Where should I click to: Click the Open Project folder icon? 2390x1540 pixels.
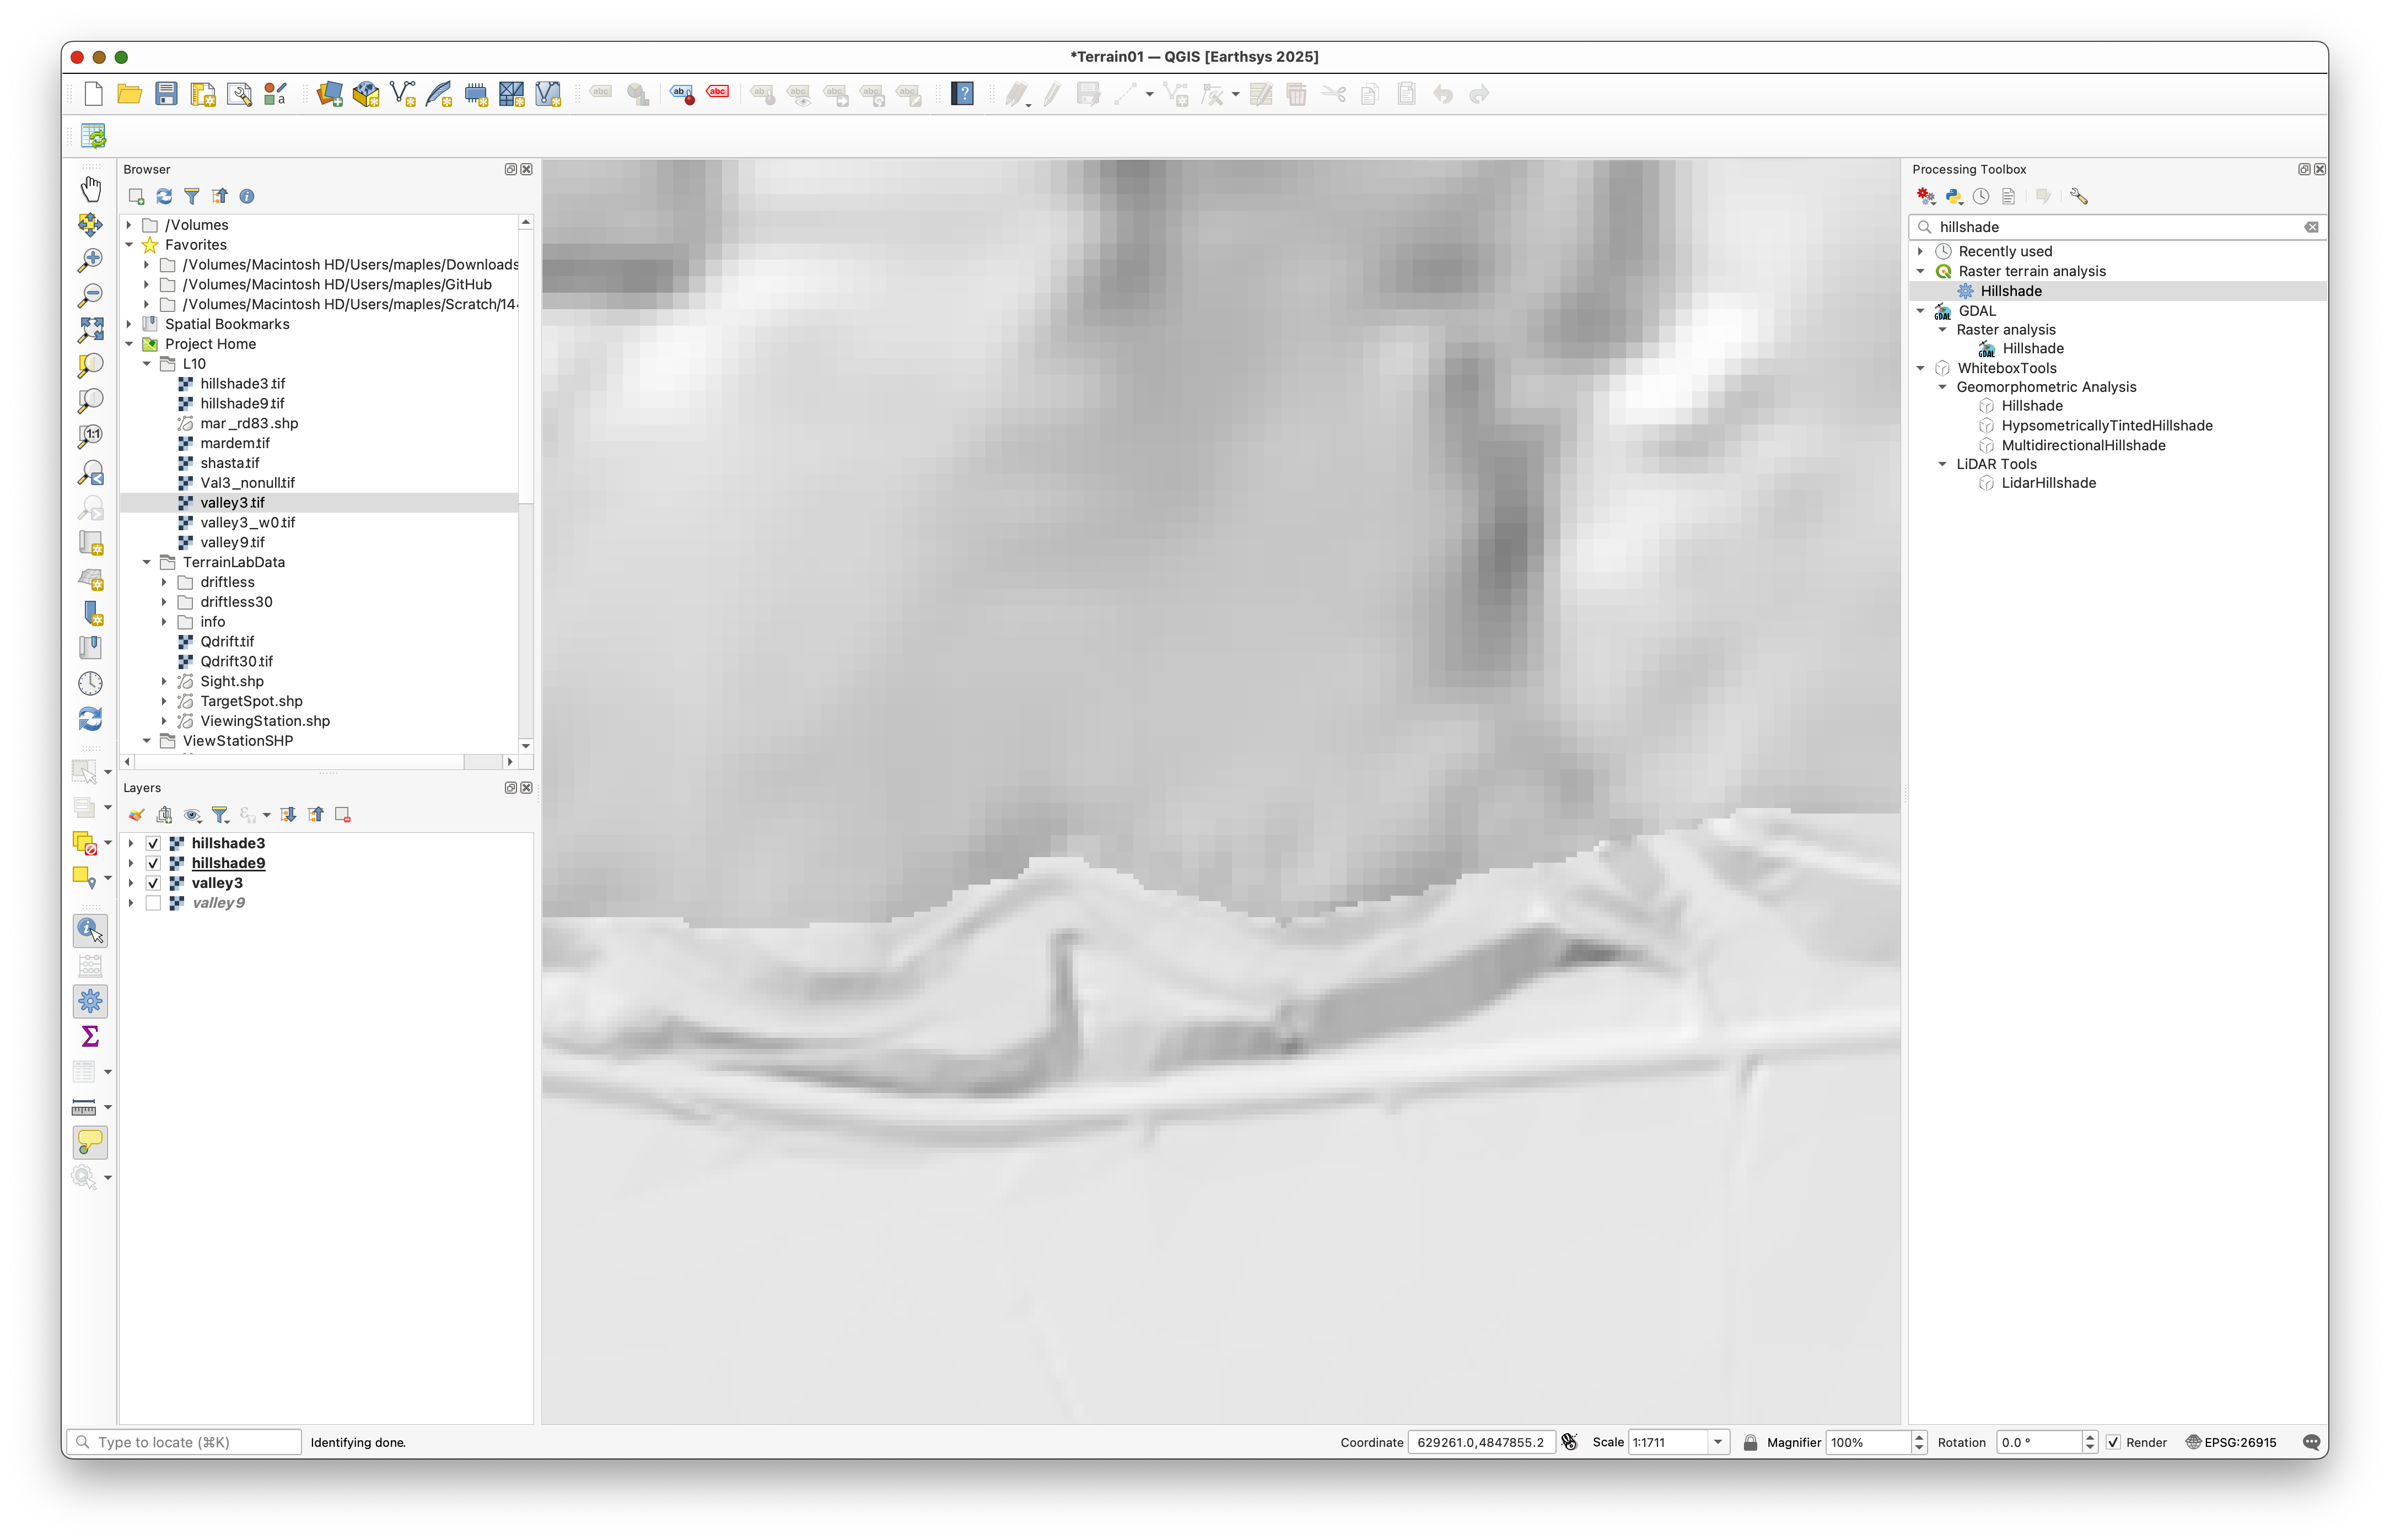[129, 94]
